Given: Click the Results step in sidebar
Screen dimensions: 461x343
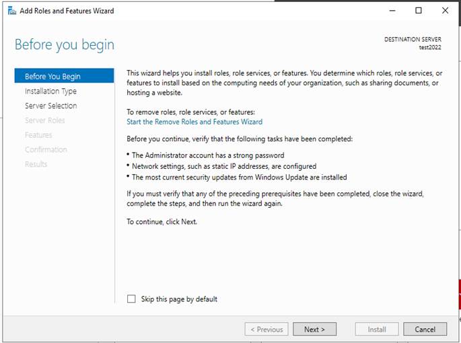Looking at the screenshot, I should 36,164.
